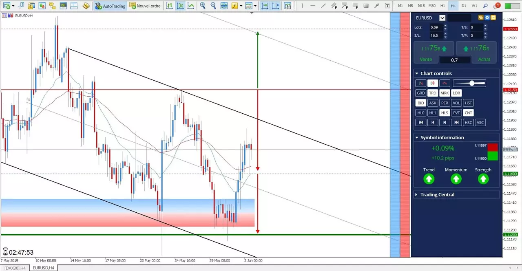The width and height of the screenshot is (522, 271).
Task: Open the Navigator folder icon
Action: coord(52,6)
